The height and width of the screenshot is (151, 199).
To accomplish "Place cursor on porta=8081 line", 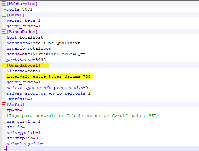I will pos(19,9).
